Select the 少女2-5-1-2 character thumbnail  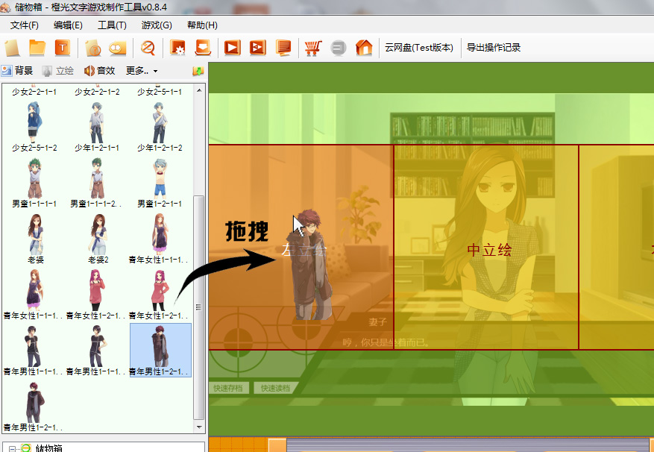[34, 126]
